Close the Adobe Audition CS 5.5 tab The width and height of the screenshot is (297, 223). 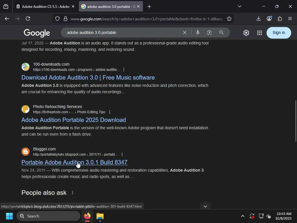click(x=73, y=6)
